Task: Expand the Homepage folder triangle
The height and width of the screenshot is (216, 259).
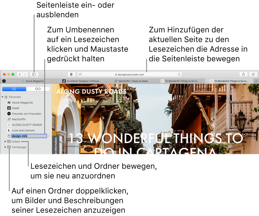Action: tap(5, 147)
